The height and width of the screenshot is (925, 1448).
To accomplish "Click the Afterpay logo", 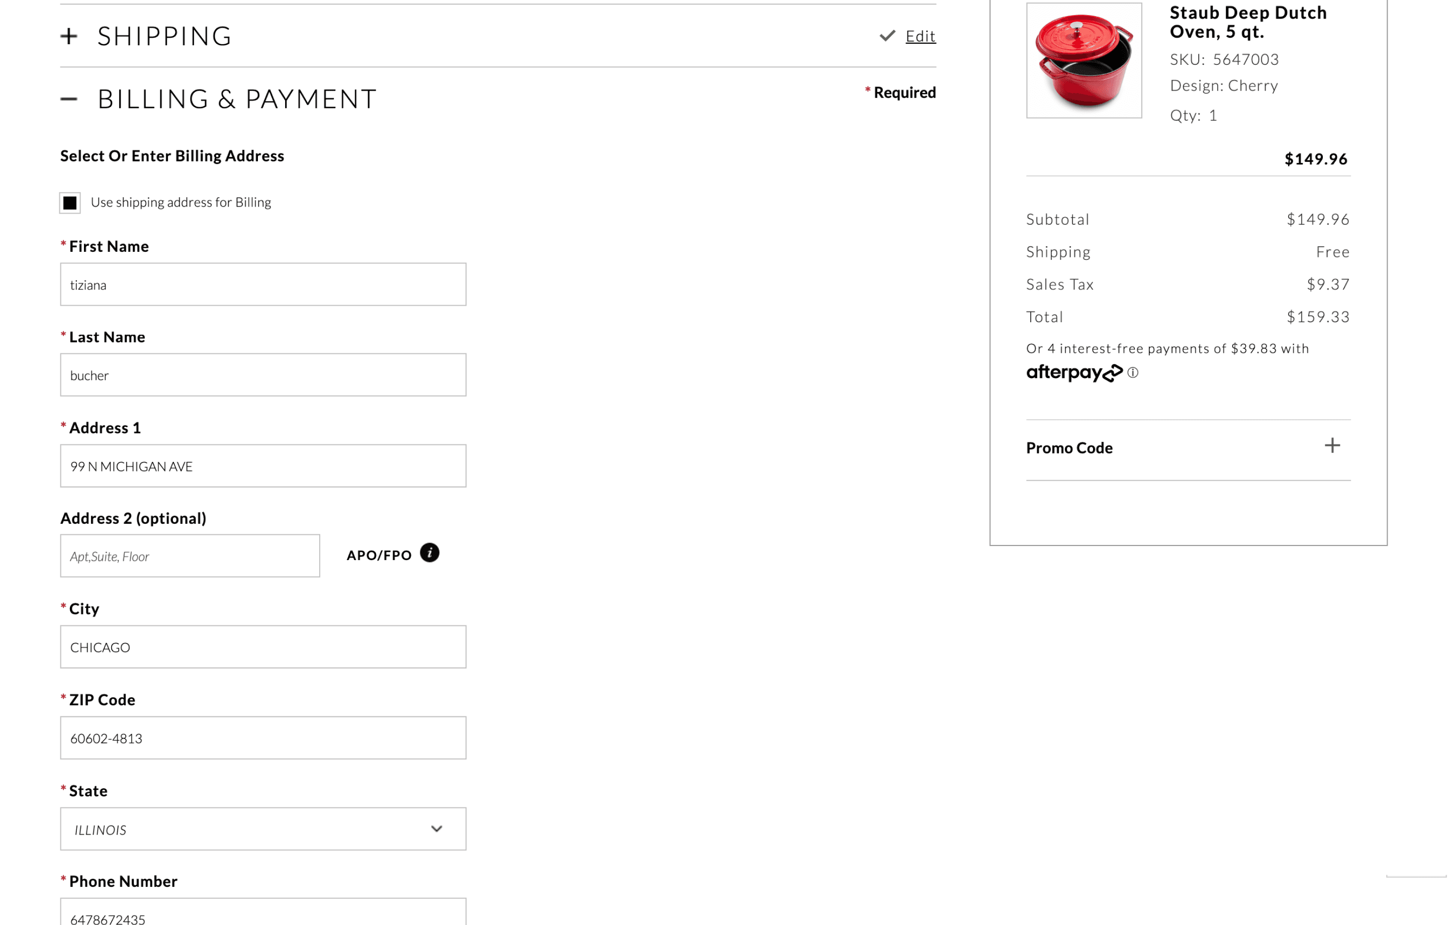I will tap(1073, 373).
